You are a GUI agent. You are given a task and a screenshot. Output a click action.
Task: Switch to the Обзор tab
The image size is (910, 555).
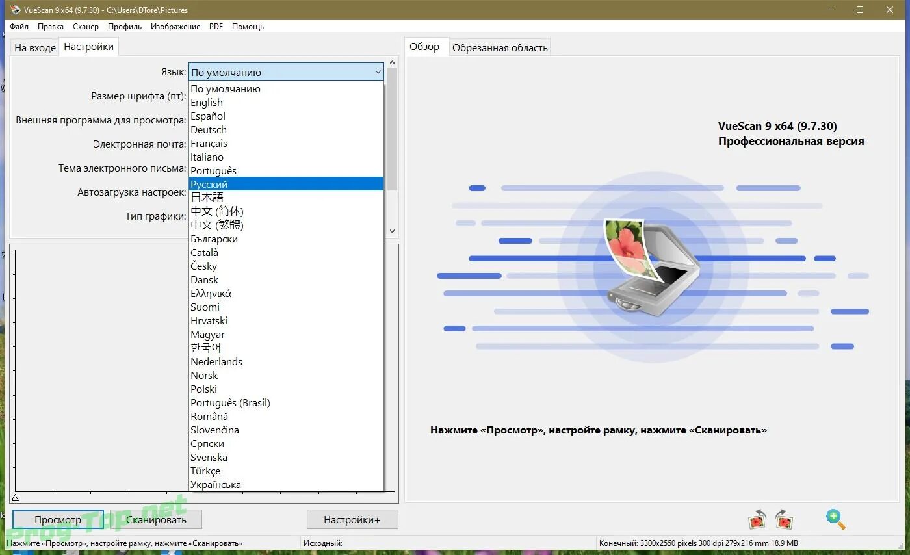425,47
